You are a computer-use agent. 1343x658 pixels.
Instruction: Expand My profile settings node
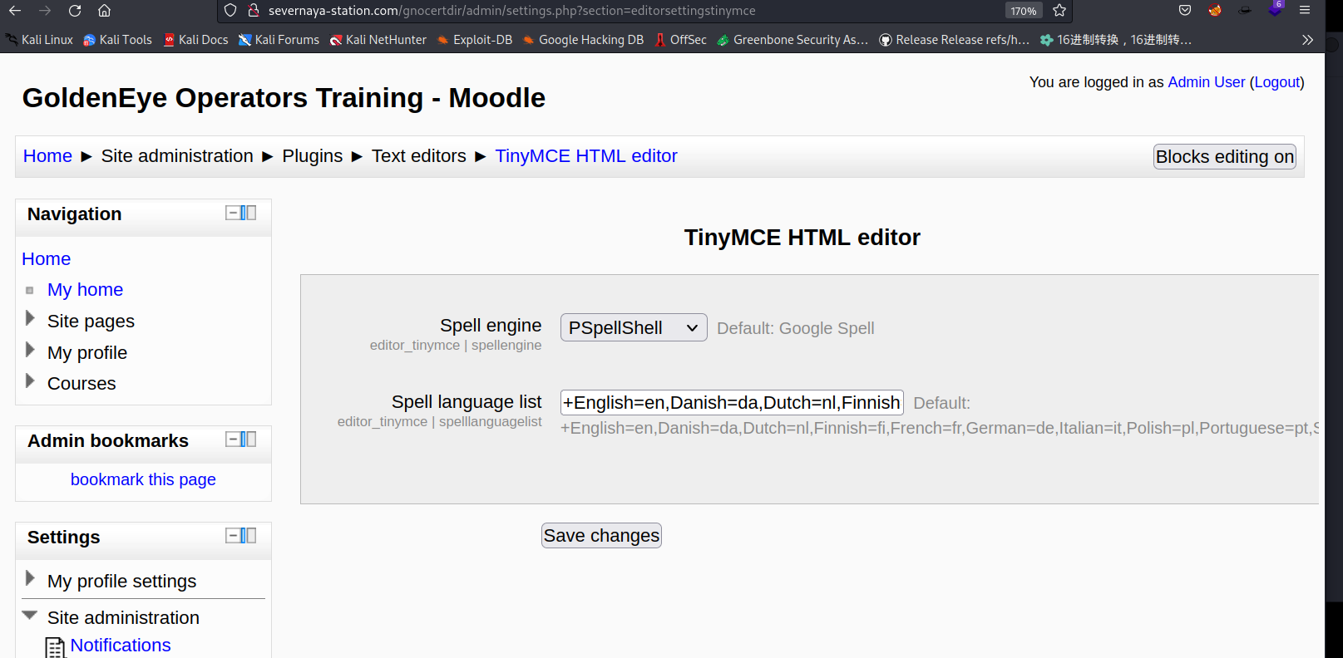30,579
